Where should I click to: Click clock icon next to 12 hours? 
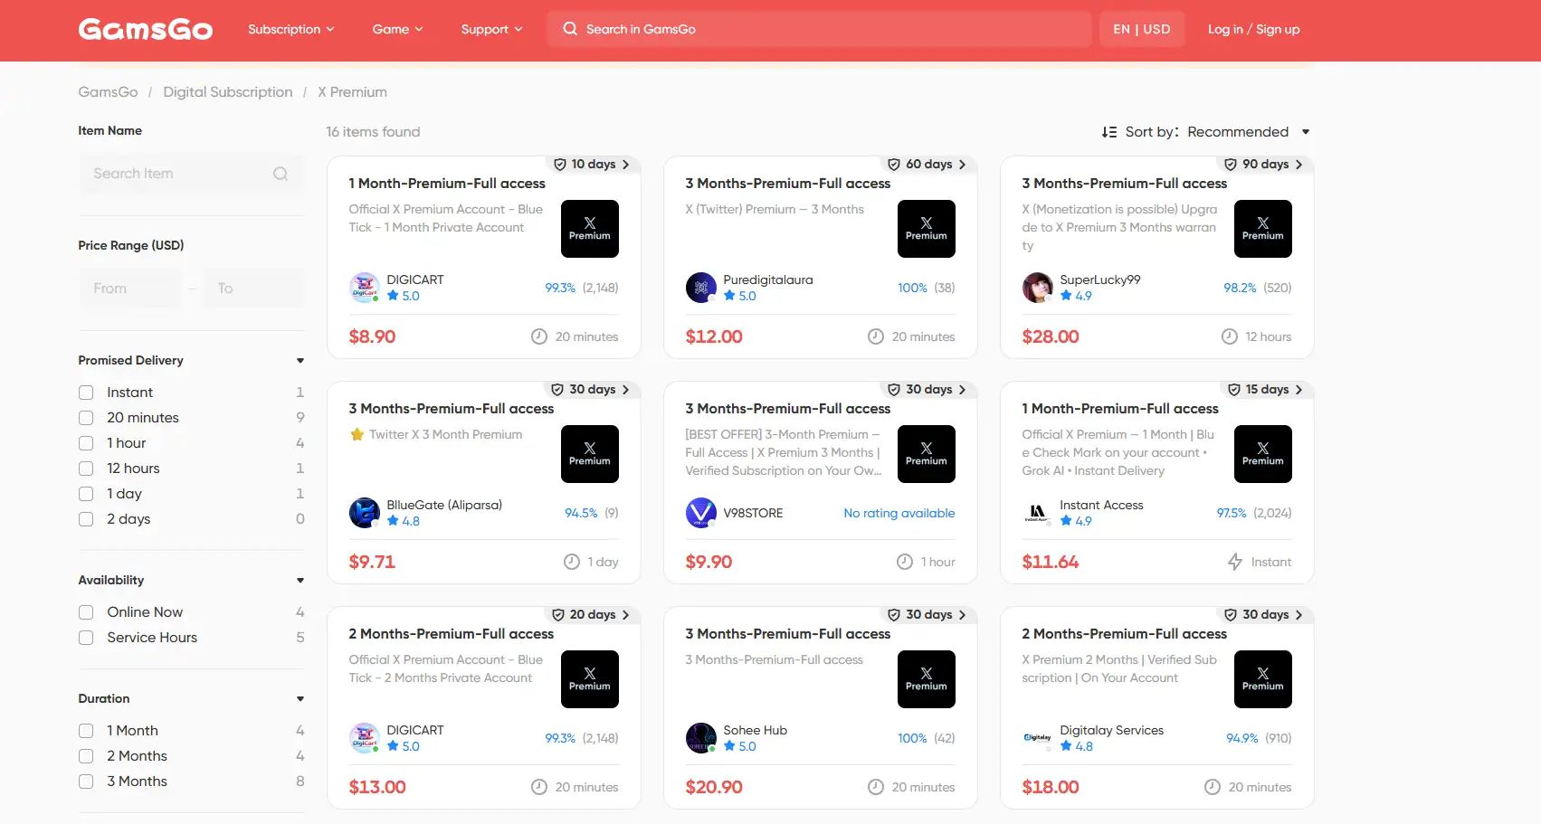[x=1230, y=336]
